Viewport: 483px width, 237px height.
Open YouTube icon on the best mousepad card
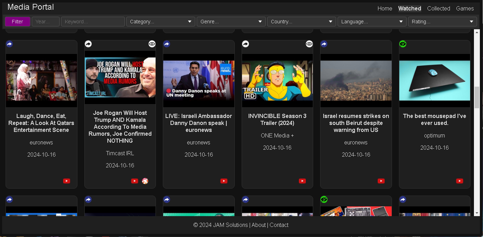tap(460, 181)
